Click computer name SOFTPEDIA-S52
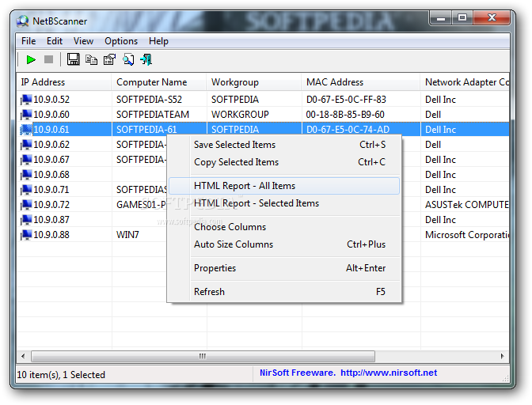The height and width of the screenshot is (405, 532). tap(149, 100)
